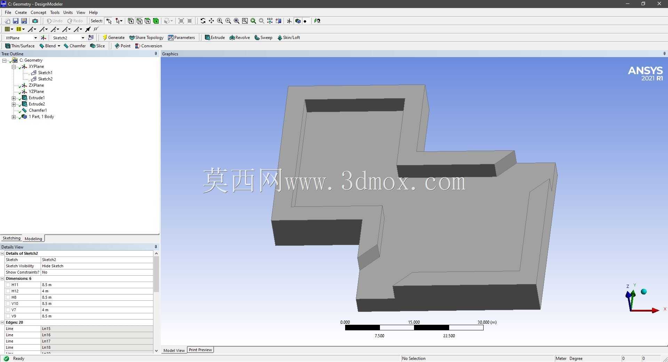This screenshot has height=362, width=668.
Task: Click the New Plane icon
Action: 43,38
